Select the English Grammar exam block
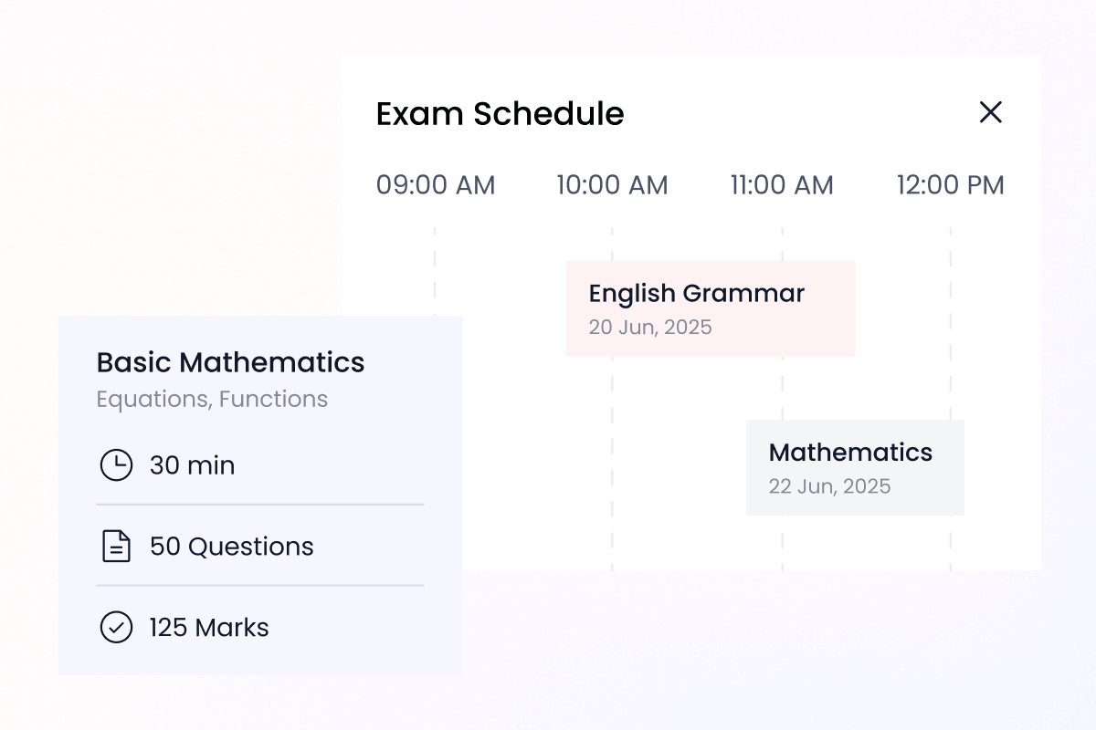 pos(710,308)
